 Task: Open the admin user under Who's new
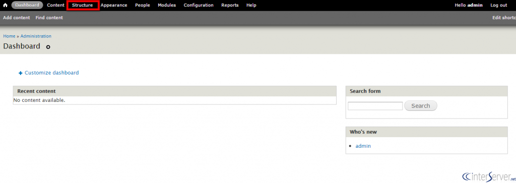point(363,146)
